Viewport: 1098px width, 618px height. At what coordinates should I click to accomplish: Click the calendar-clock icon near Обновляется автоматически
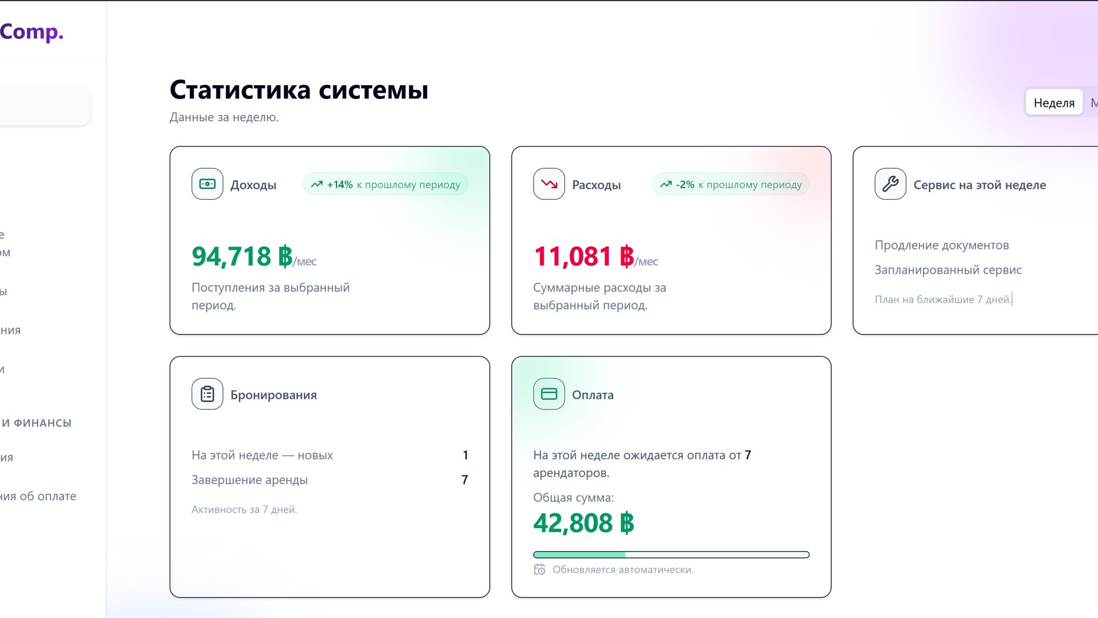539,569
